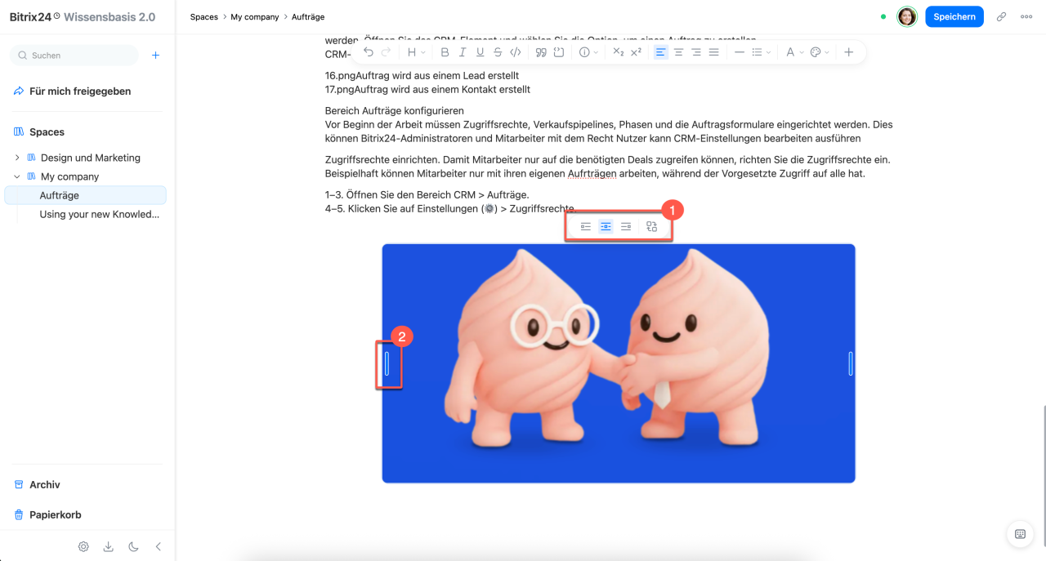The width and height of the screenshot is (1046, 561).
Task: Open the heading style dropdown
Action: click(x=416, y=52)
